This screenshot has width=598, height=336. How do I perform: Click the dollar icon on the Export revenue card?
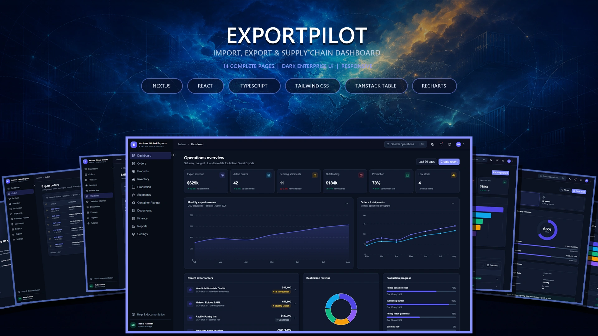tap(222, 175)
